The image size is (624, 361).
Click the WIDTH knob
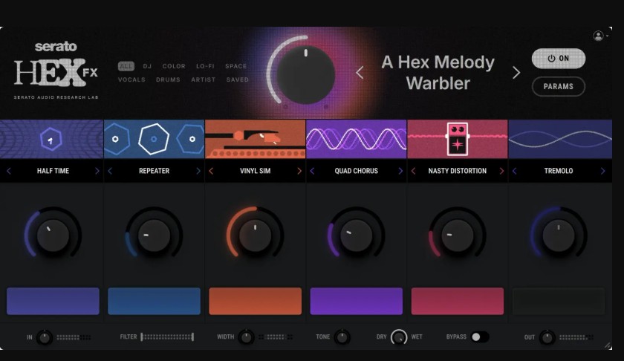click(x=247, y=337)
